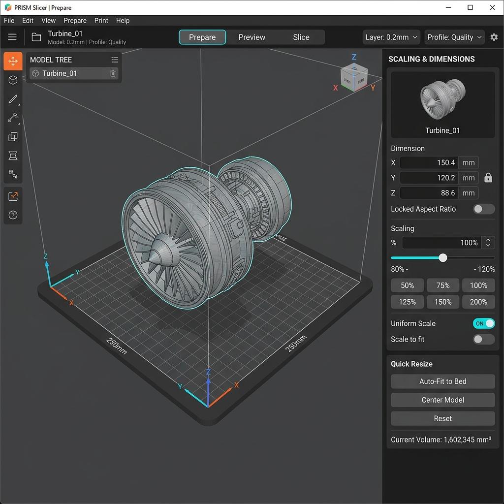
Task: Open the Print menu
Action: (x=101, y=21)
